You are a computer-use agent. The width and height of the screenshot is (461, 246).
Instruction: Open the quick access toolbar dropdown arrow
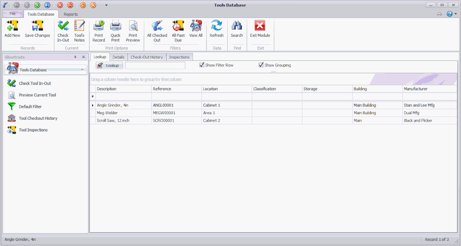(106, 5)
